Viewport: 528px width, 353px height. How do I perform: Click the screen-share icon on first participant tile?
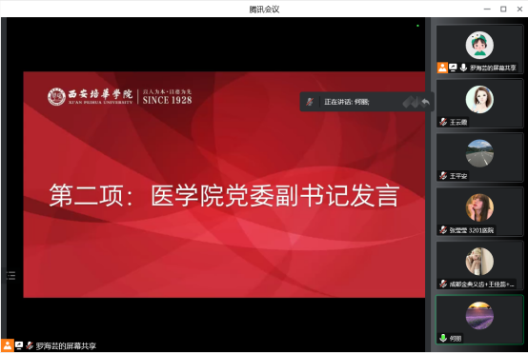click(453, 68)
